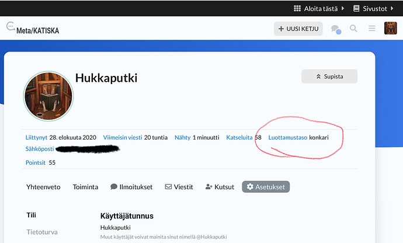The image size is (403, 243).
Task: Open the hamburger menu icon
Action: 371,29
